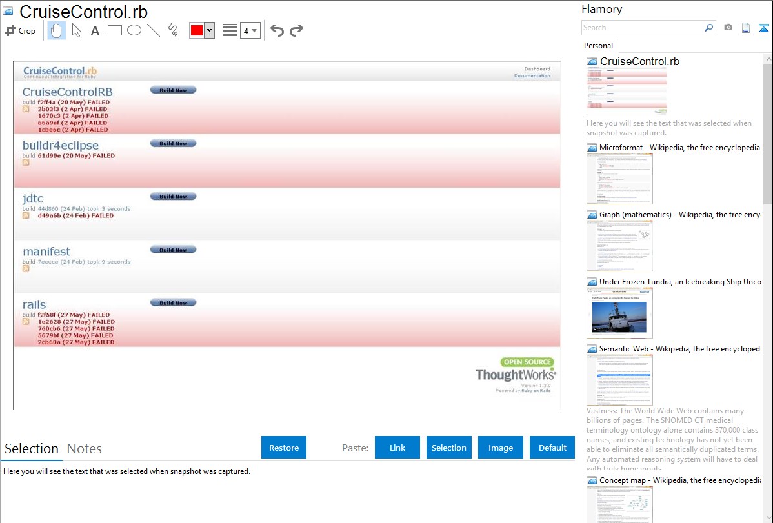Open build f2ff4a (20 May) FAILED
Viewport: 773px width, 523px height.
click(x=74, y=102)
